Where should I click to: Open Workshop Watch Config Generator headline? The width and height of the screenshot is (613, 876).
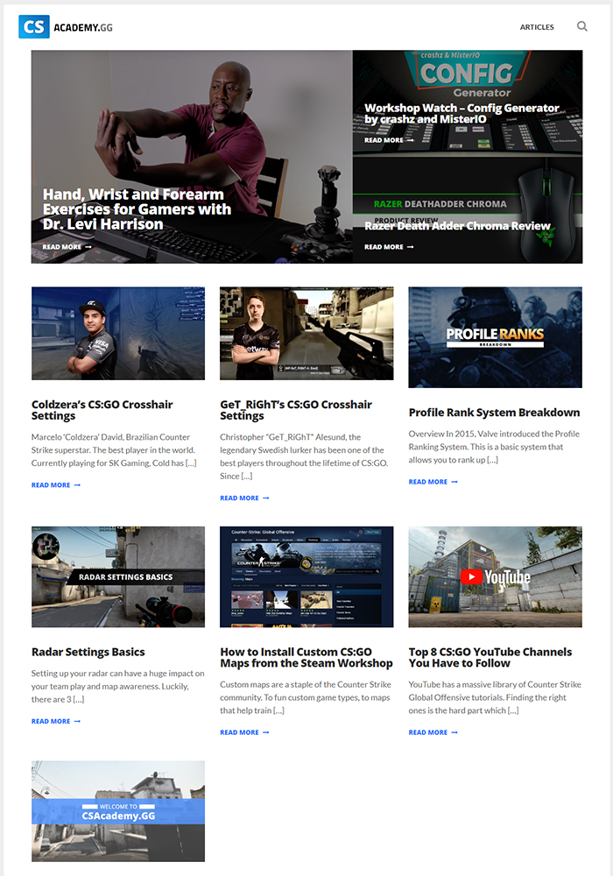[462, 113]
